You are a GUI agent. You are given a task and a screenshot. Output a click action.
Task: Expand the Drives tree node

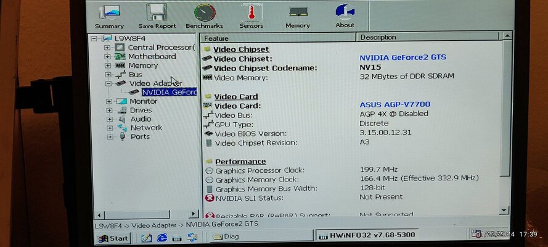(x=108, y=111)
